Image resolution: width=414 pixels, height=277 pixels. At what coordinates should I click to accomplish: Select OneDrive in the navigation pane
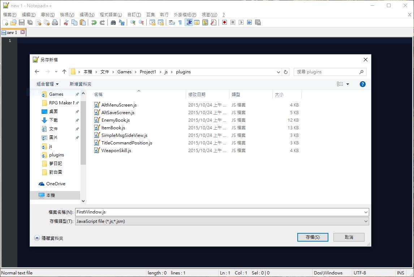[52, 184]
